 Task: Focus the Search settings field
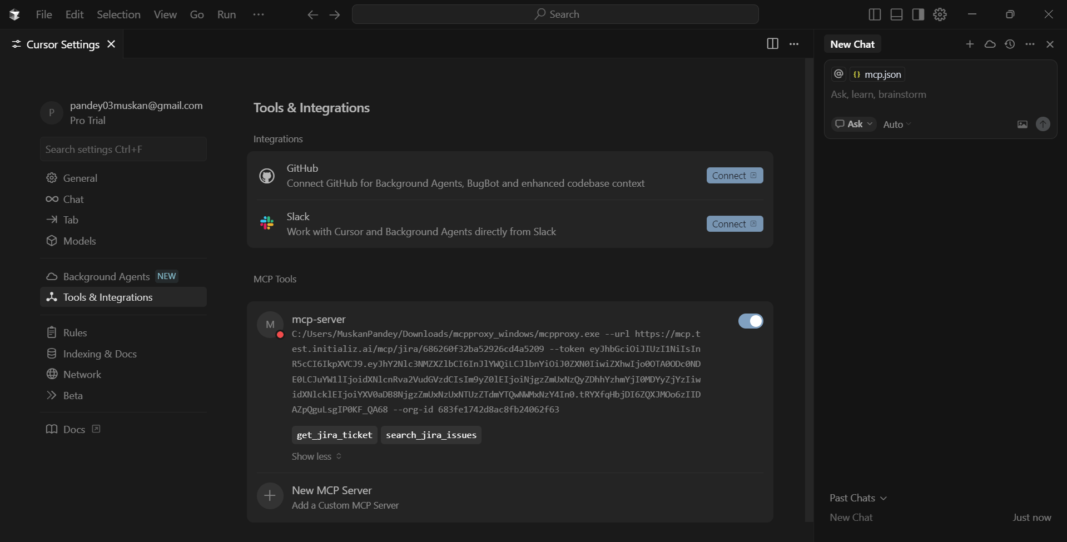(123, 149)
